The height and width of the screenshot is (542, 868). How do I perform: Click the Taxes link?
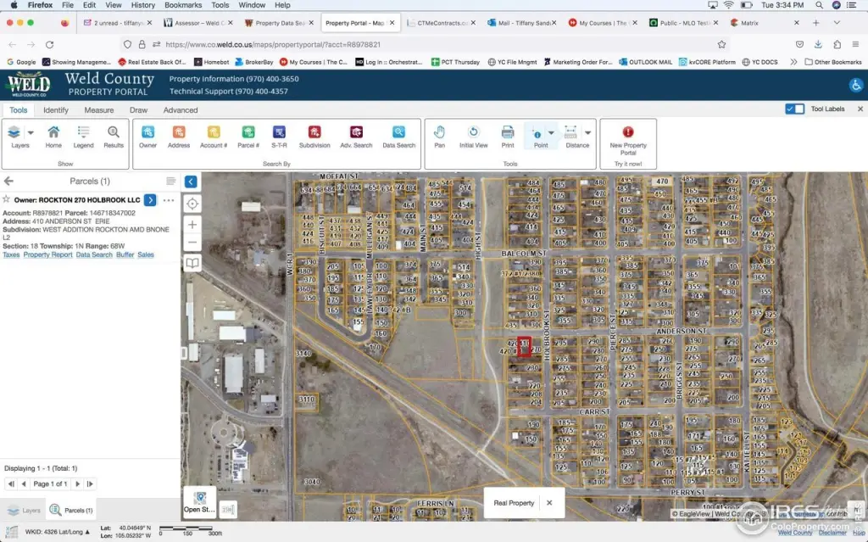pos(11,254)
